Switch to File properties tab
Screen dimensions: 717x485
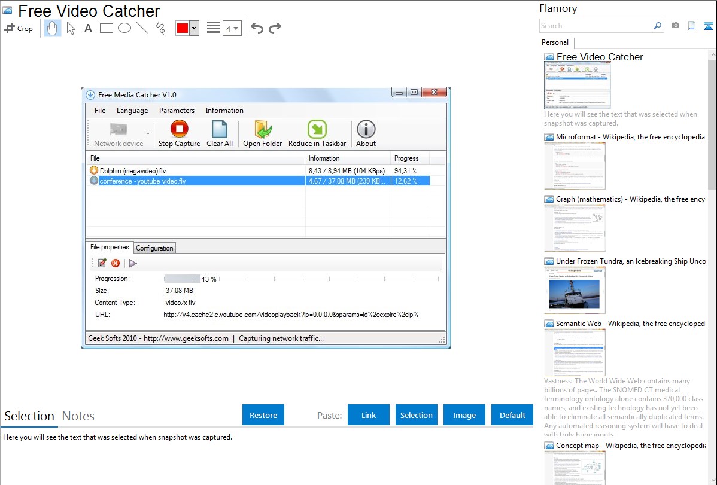[x=110, y=247]
